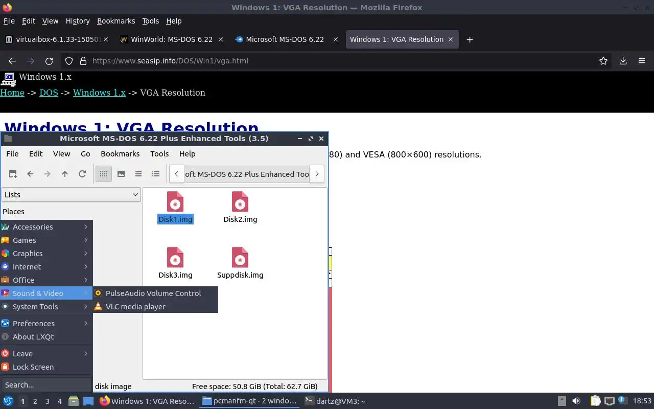Click the MS-DOS 6.22 Plus Enhanced Tools path button
Screen dimensions: 654x409
tap(247, 174)
